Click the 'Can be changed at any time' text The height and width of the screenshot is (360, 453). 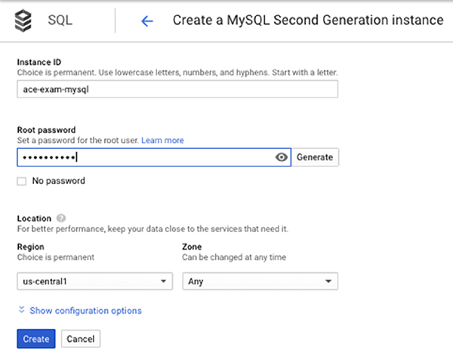[234, 257]
